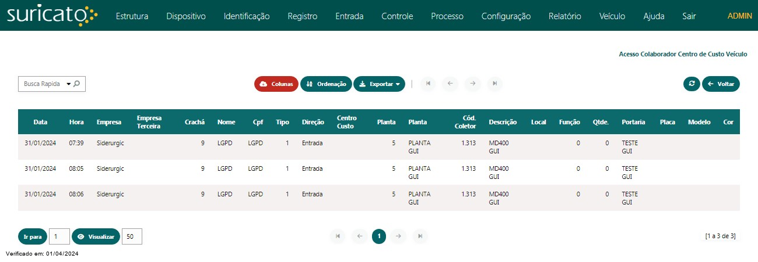Click the Visualizar button with eye icon

[96, 236]
